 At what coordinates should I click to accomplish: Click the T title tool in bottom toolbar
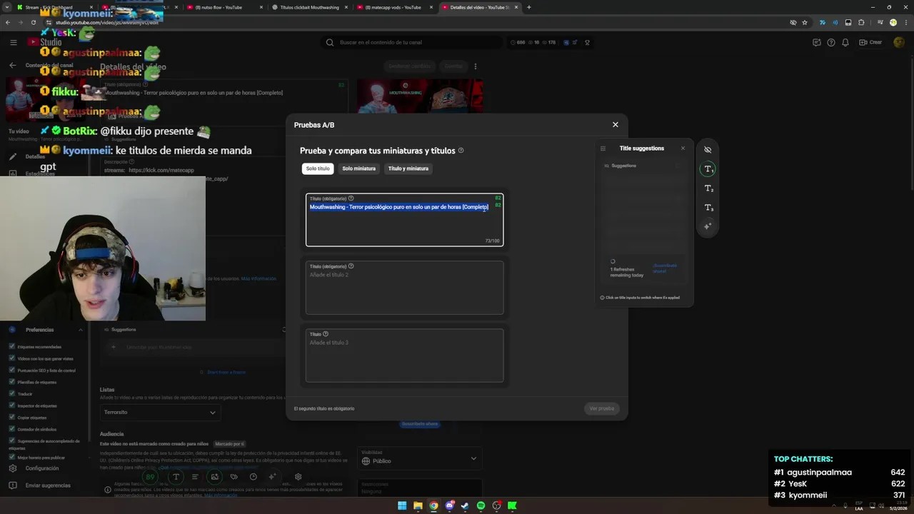tap(176, 477)
